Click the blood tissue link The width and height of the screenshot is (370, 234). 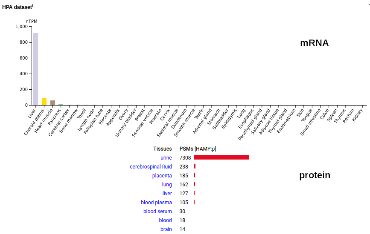point(165,220)
